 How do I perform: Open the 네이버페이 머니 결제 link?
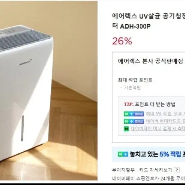[x=158, y=128]
